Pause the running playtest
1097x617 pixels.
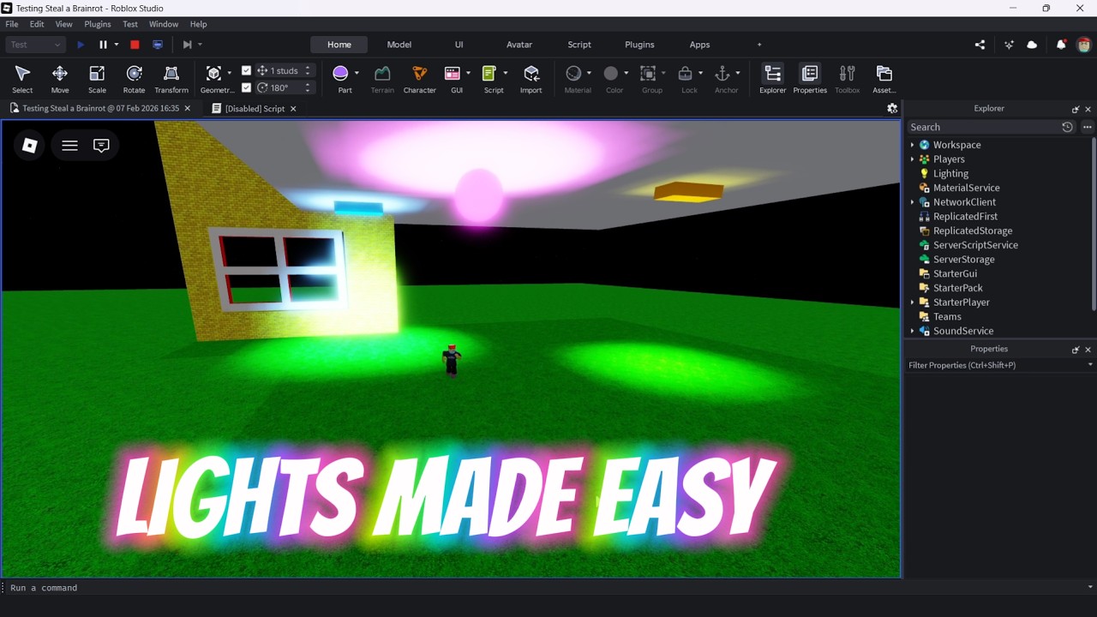(103, 45)
